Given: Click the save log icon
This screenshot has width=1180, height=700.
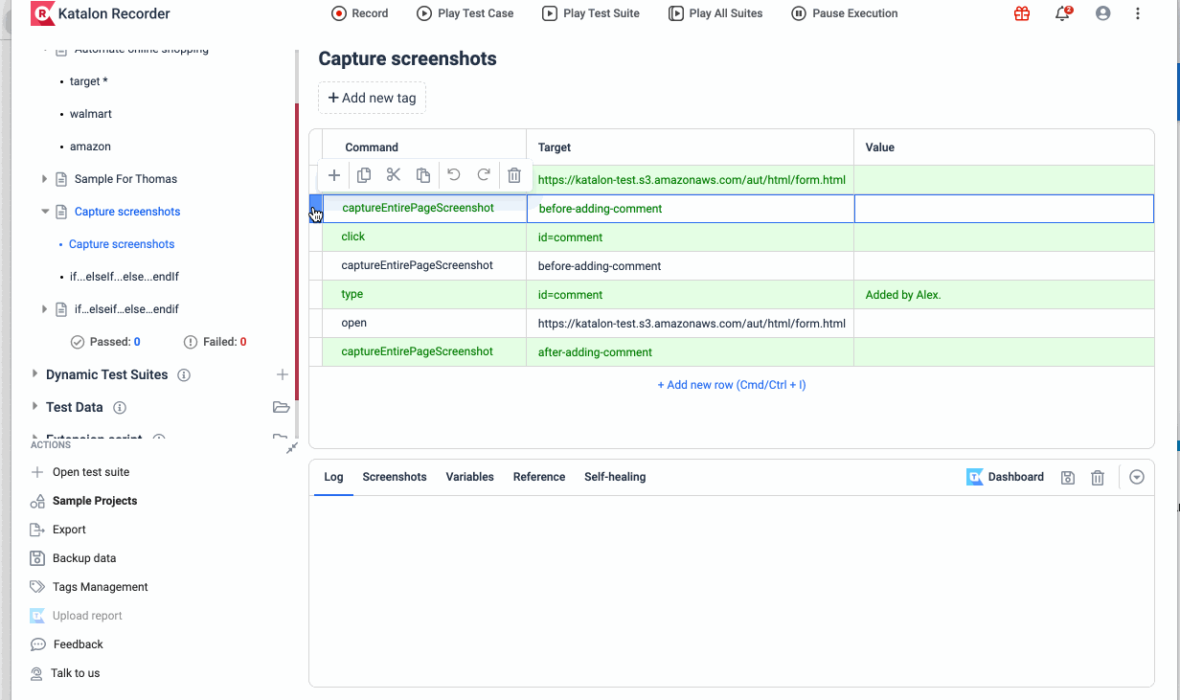Looking at the screenshot, I should (1068, 477).
